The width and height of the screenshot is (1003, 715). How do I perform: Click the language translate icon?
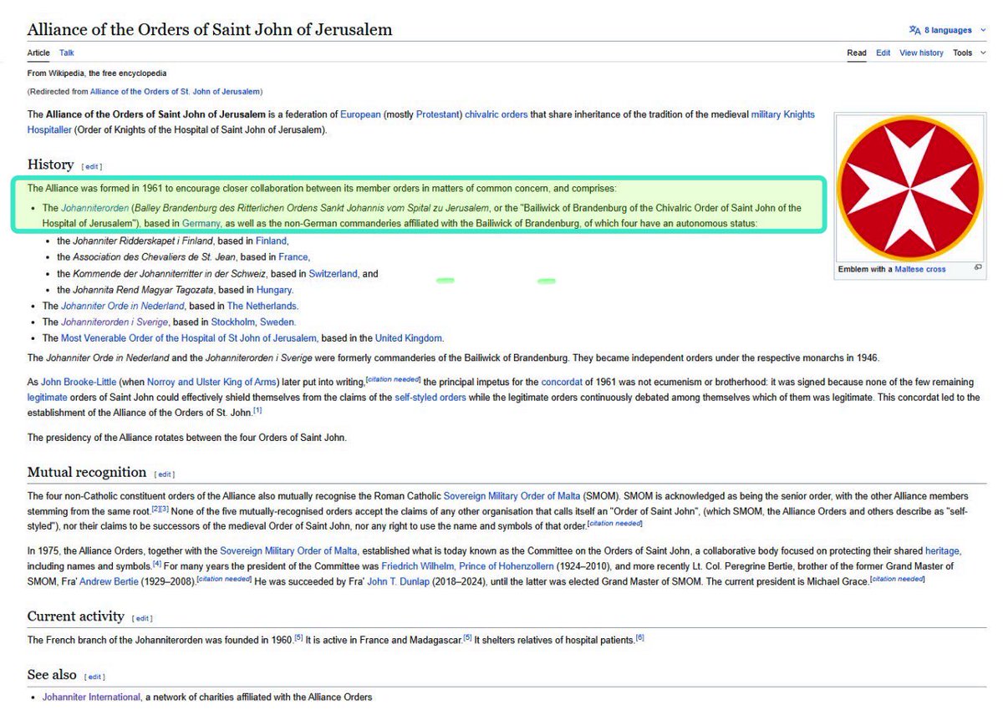tap(914, 30)
